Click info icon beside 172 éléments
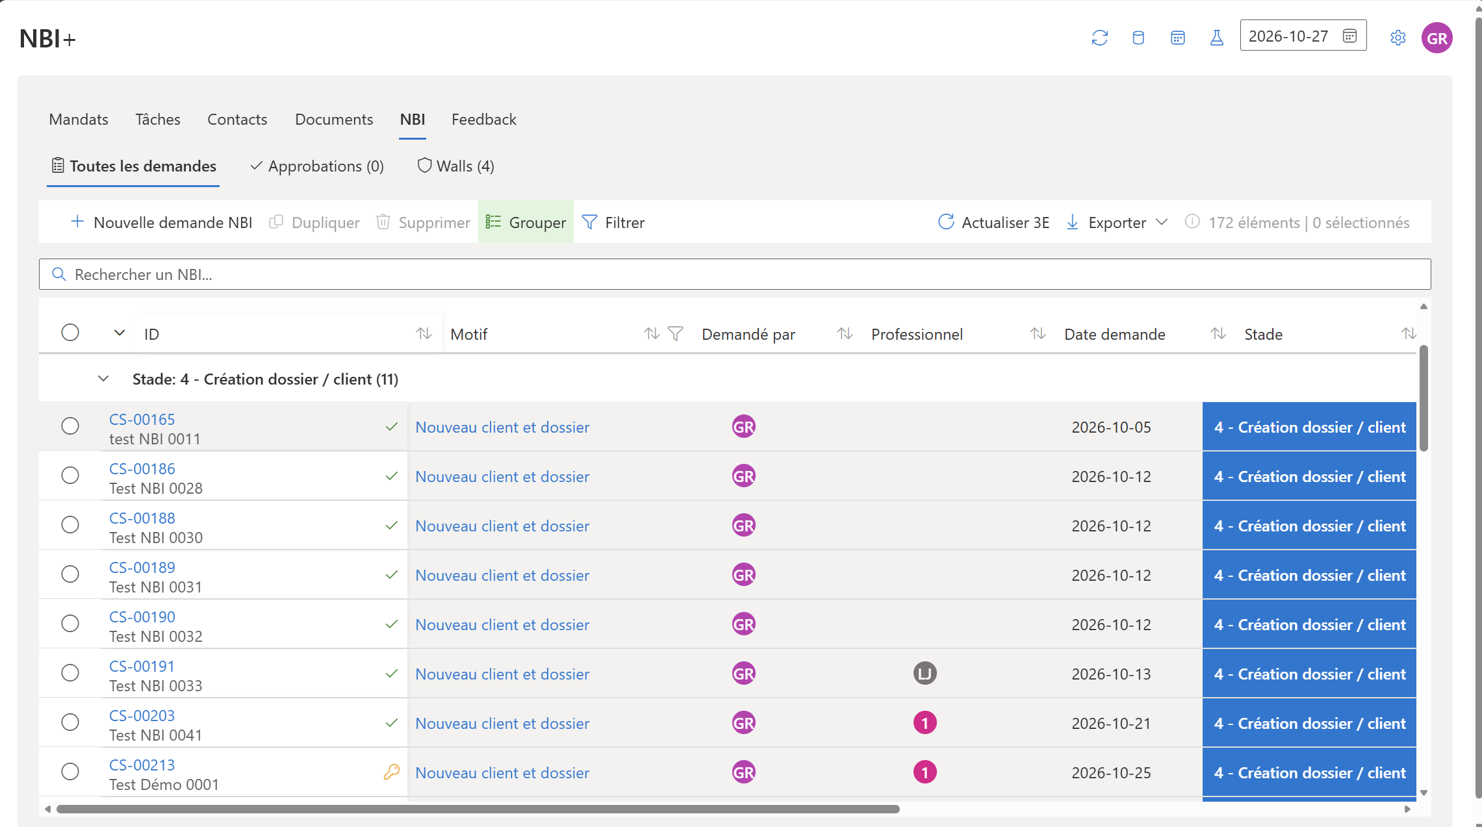 click(1192, 222)
